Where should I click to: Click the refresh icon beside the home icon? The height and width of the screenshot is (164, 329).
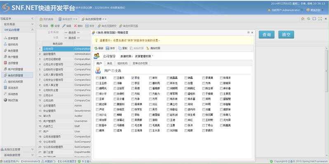tap(308, 19)
